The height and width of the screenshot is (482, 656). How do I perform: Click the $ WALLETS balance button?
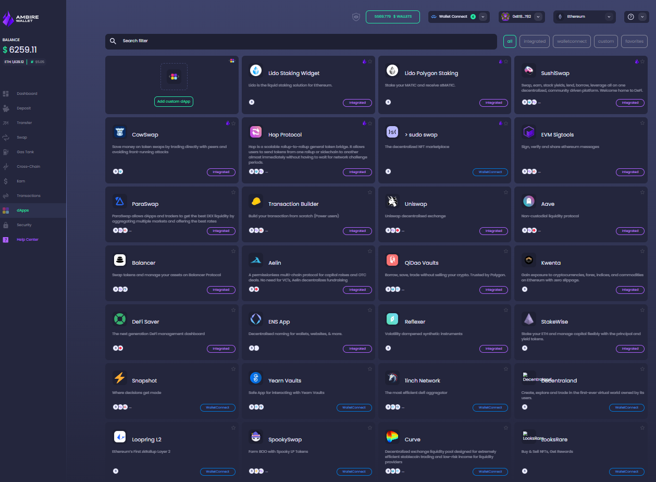tap(393, 17)
